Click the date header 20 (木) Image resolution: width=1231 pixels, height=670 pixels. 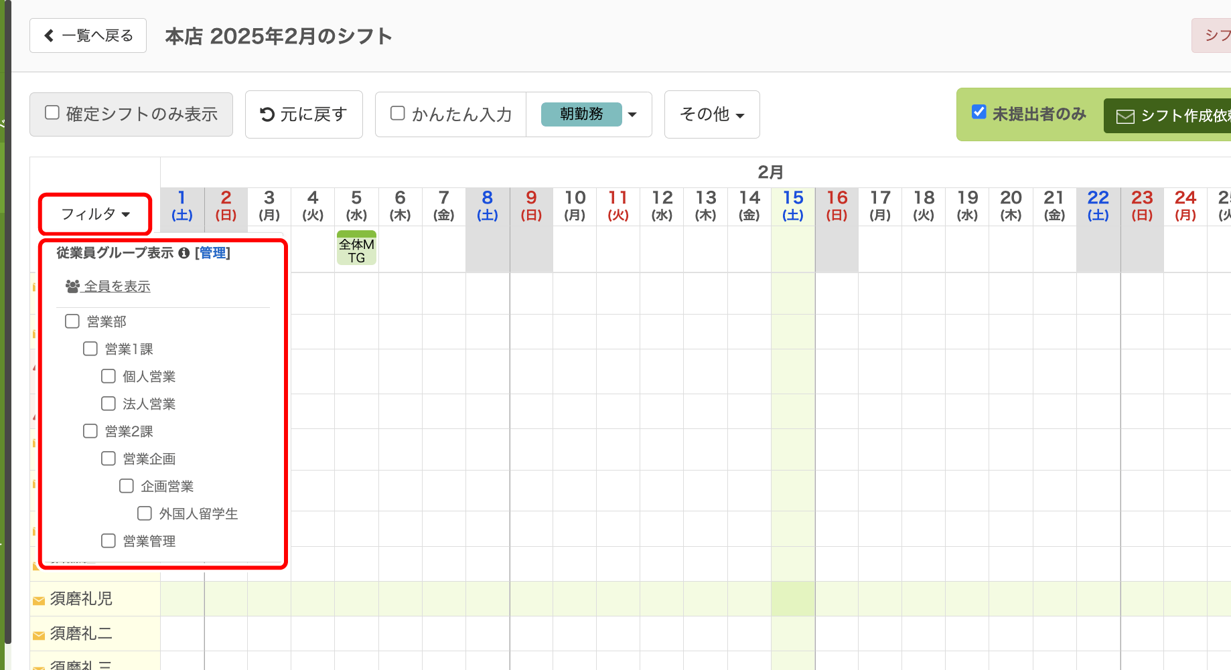point(1011,206)
